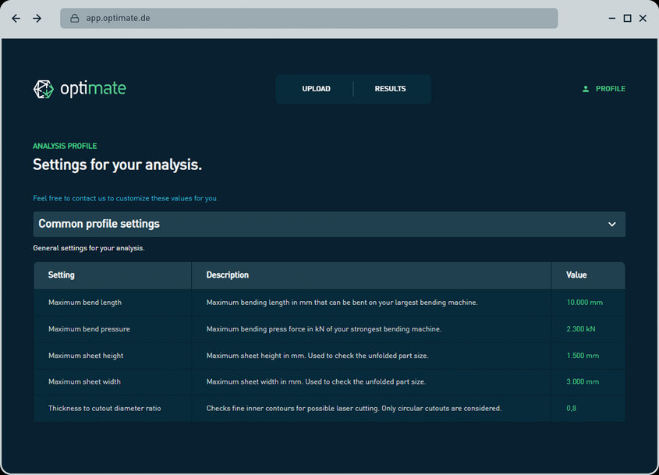Close the browser window
The image size is (659, 475).
643,19
